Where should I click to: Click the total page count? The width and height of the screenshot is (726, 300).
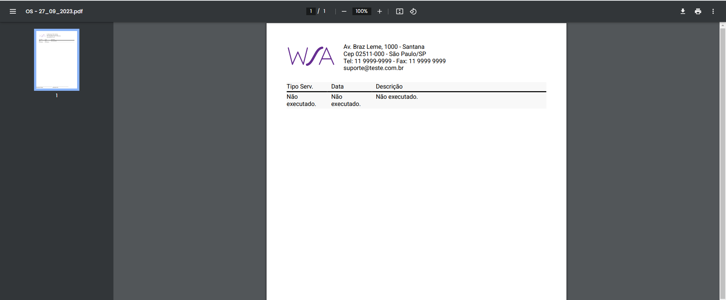pyautogui.click(x=324, y=11)
